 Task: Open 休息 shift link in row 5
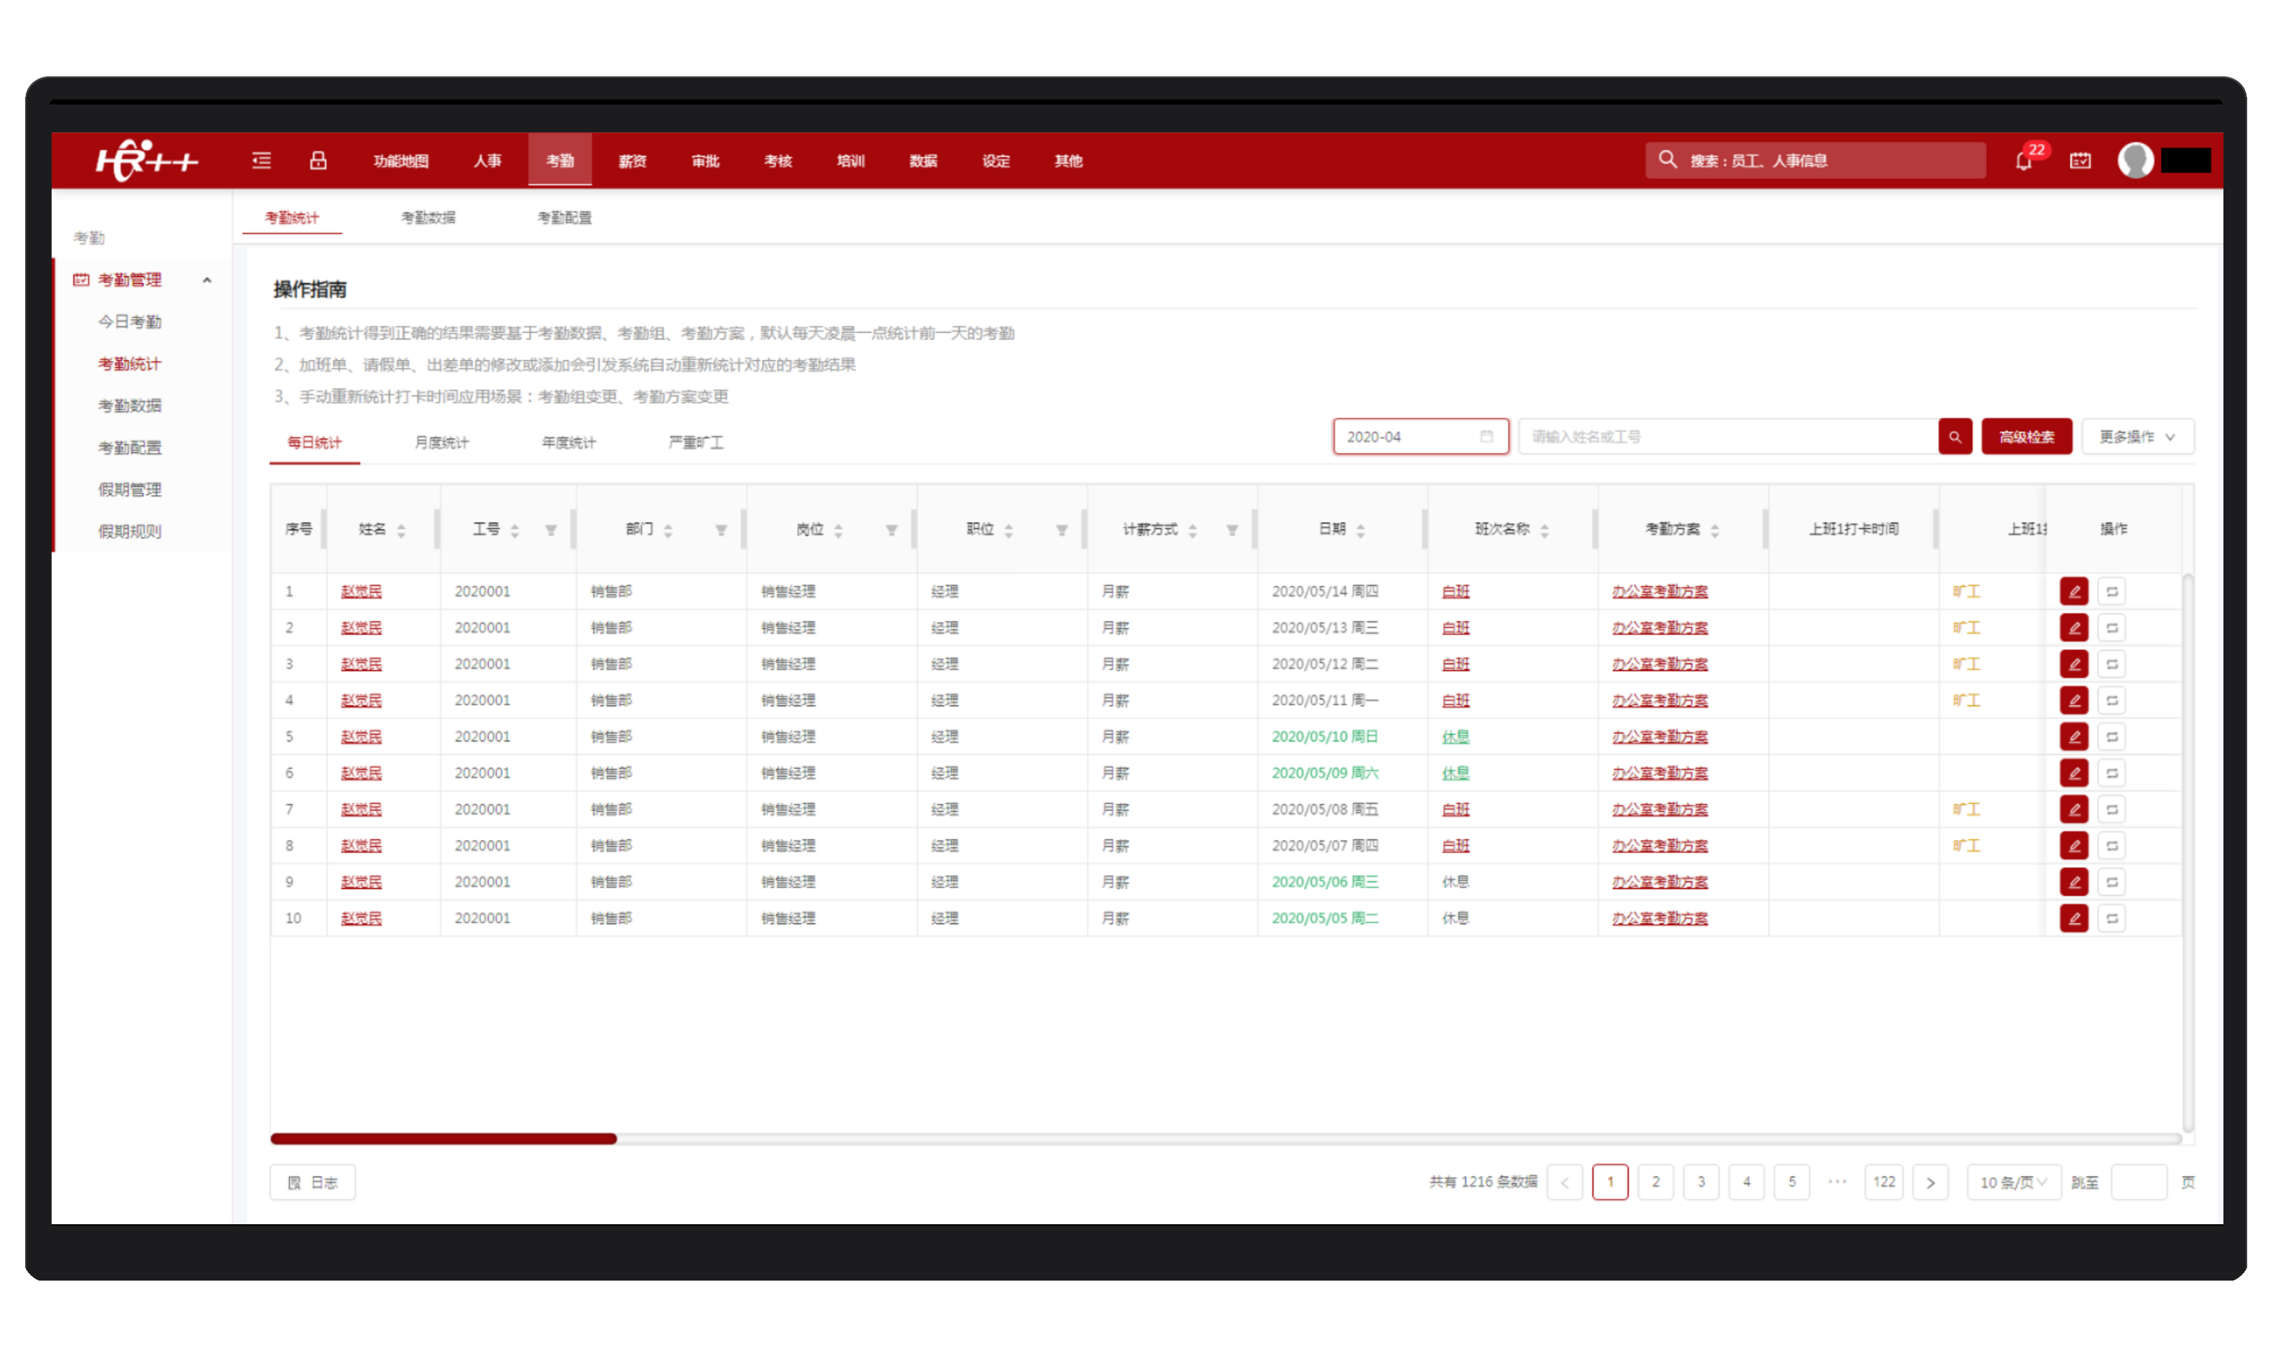point(1455,737)
